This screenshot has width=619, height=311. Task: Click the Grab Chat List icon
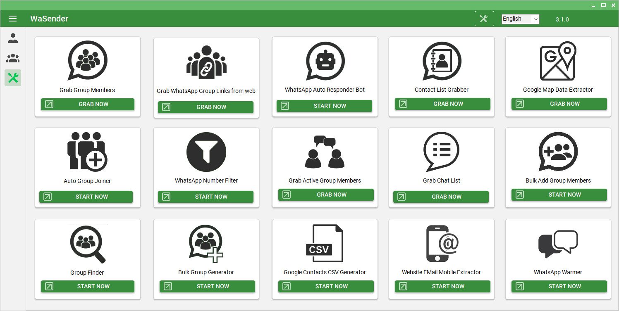click(442, 152)
